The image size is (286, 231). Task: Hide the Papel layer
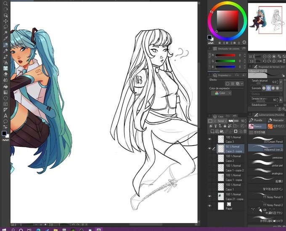[209, 206]
